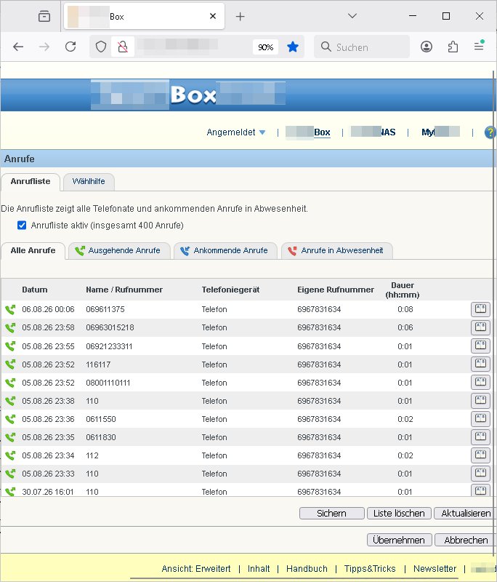Viewport: 497px width, 582px height.
Task: Show Ausgehende Anrufe tab
Action: point(119,250)
